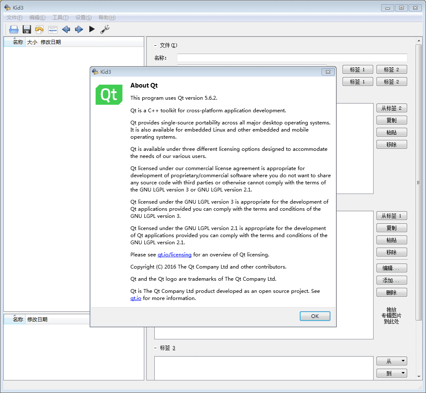Click the save floppy disk icon
The width and height of the screenshot is (426, 393).
coord(27,29)
